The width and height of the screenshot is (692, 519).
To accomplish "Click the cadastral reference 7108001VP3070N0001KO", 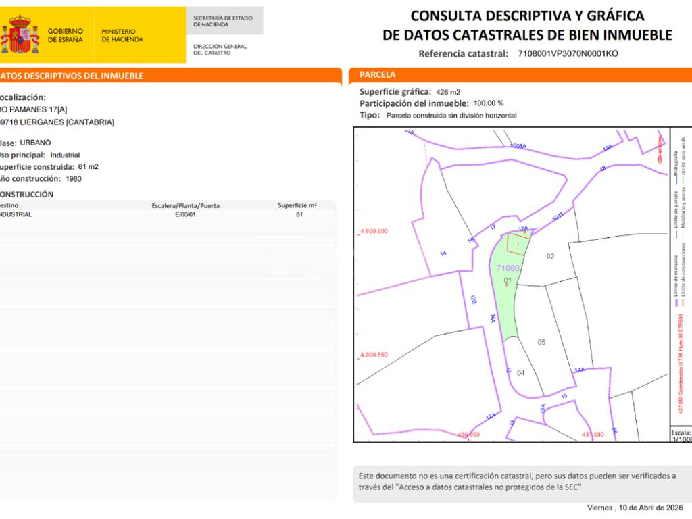I will tap(568, 54).
